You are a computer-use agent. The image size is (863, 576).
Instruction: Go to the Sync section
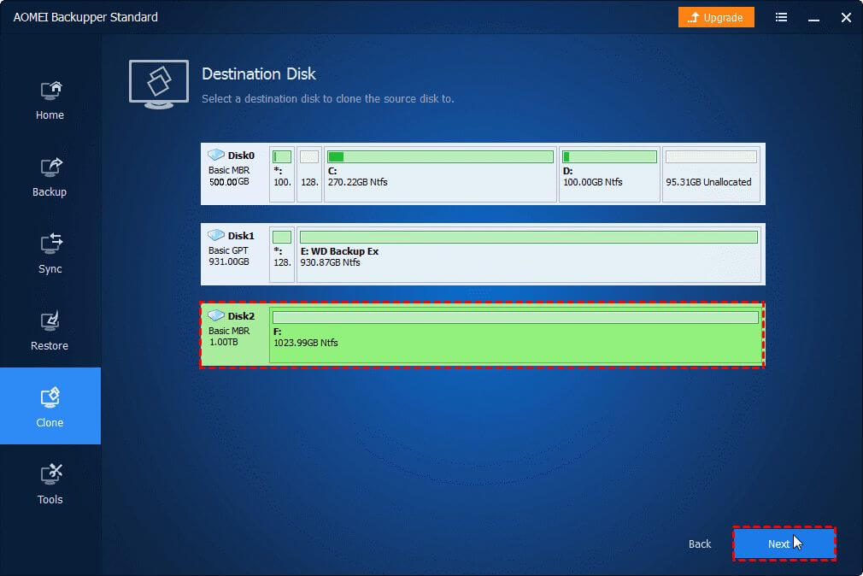pos(50,255)
